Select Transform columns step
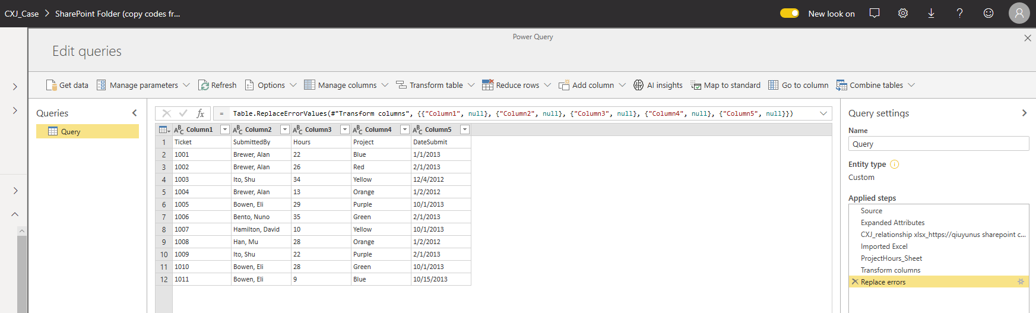The height and width of the screenshot is (313, 1036). tap(939, 270)
